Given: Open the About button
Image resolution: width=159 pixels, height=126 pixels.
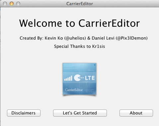Looking at the screenshot, I should (x=136, y=113).
